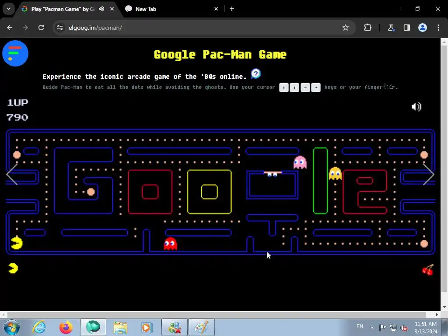Open Chrome Labs flask icon
Image resolution: width=448 pixels, height=336 pixels.
pyautogui.click(x=391, y=28)
